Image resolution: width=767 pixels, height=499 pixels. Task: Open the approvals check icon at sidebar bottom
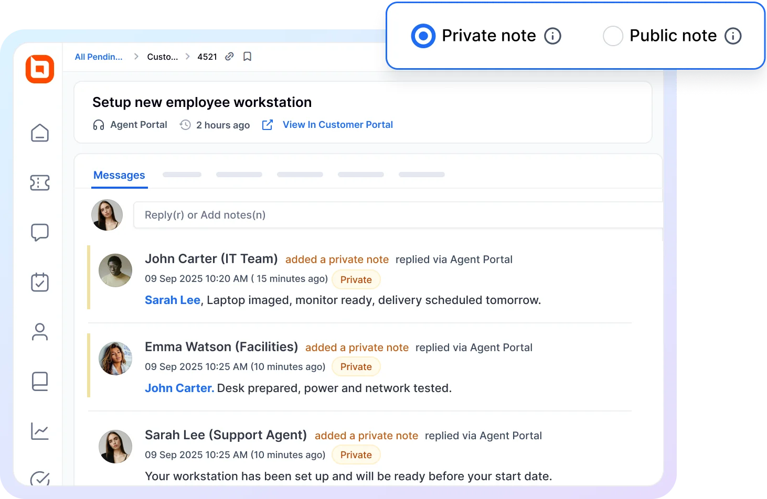coord(39,479)
